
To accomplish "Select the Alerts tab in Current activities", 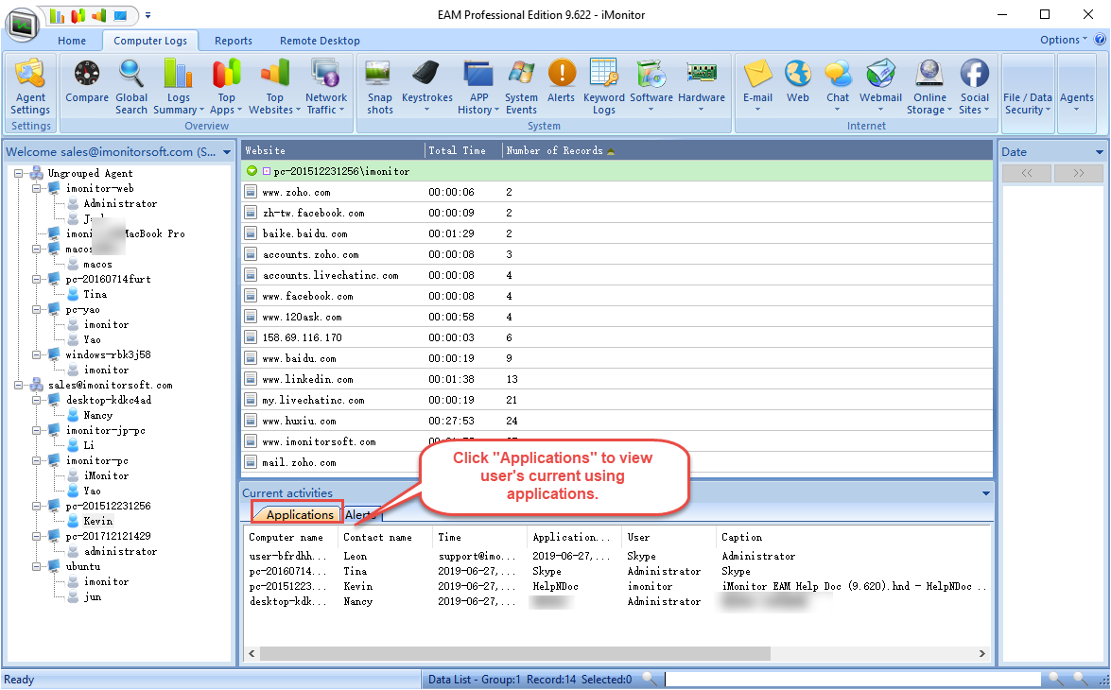I will click(361, 515).
